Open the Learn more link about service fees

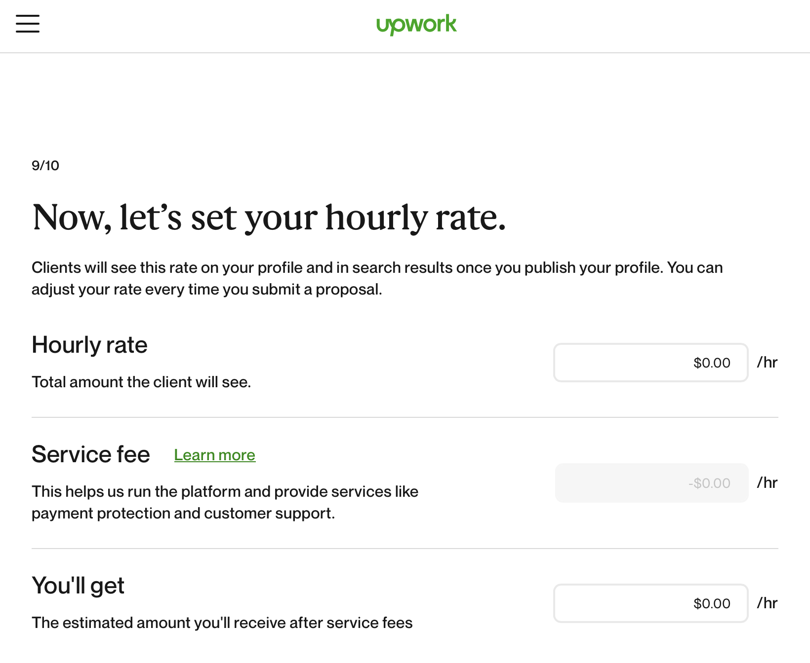pyautogui.click(x=214, y=455)
